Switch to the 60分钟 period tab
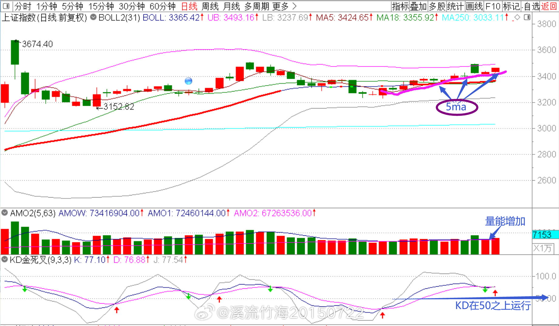The width and height of the screenshot is (559, 326). pos(163,6)
